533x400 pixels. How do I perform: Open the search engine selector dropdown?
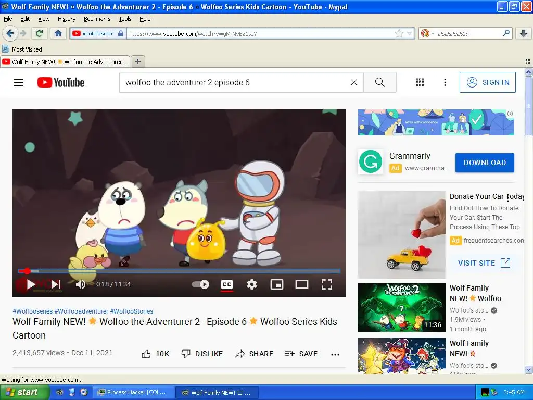(428, 33)
